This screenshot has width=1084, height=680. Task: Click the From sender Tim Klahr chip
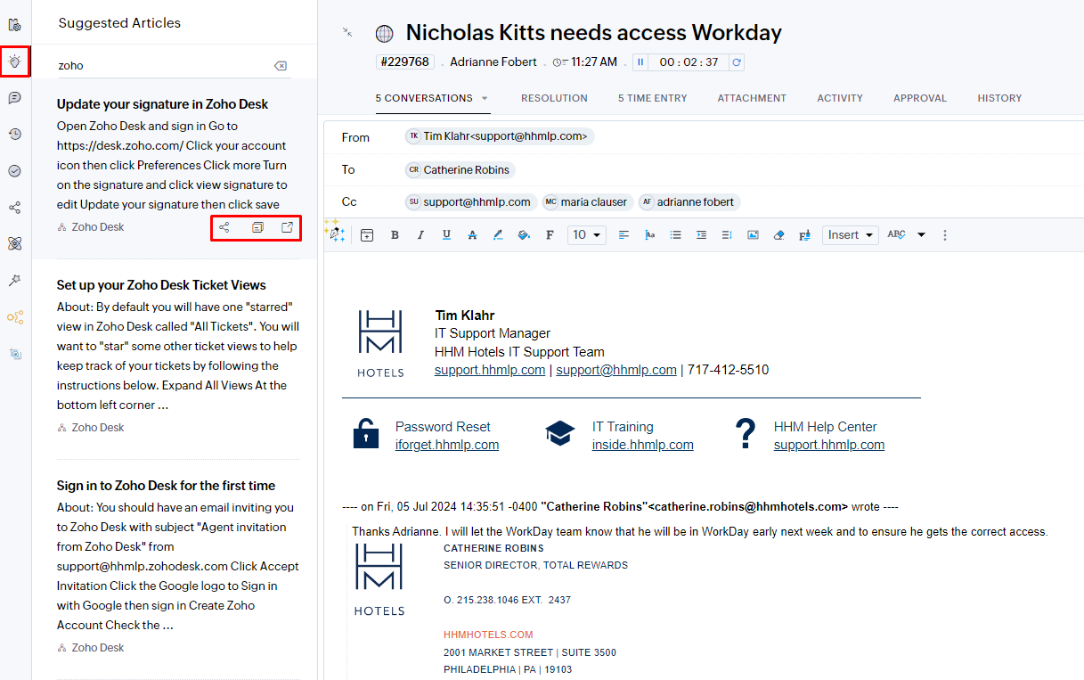(499, 136)
